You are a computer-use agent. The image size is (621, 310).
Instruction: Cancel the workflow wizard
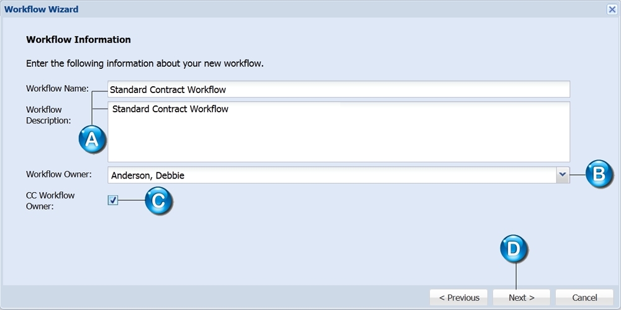pyautogui.click(x=584, y=298)
